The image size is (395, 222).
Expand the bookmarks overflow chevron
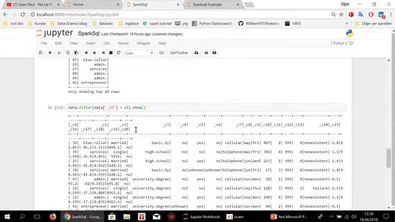point(347,23)
